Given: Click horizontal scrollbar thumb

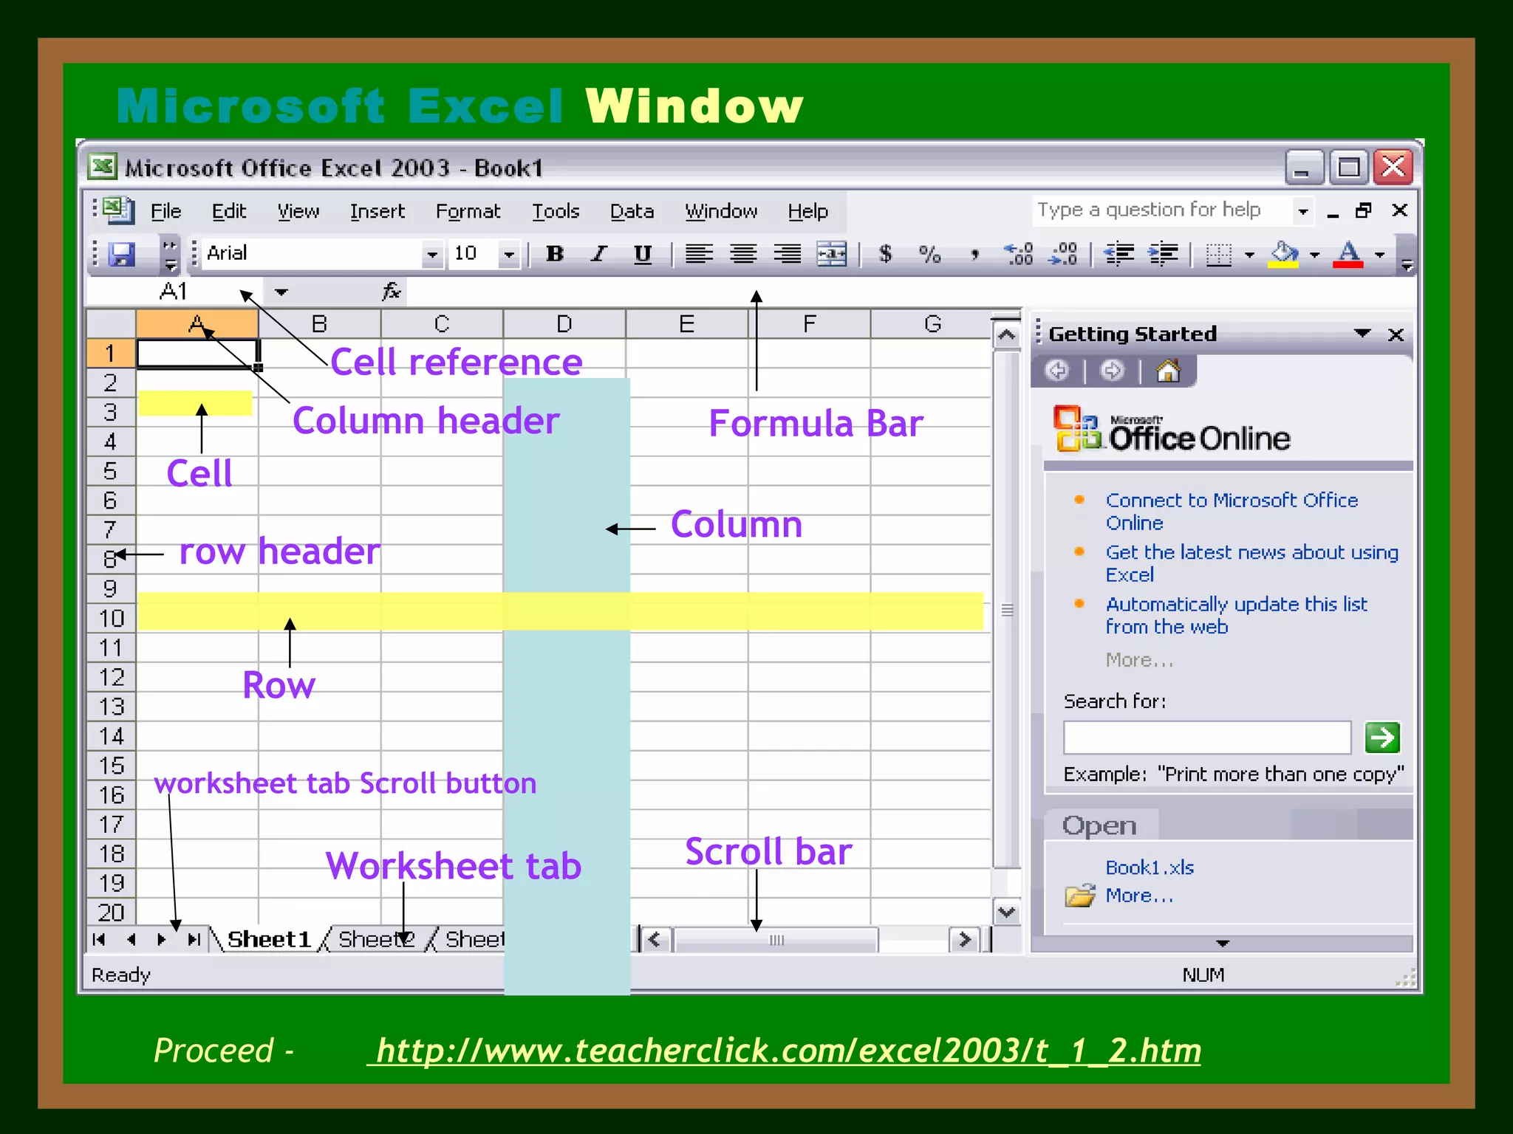Looking at the screenshot, I should click(x=776, y=940).
